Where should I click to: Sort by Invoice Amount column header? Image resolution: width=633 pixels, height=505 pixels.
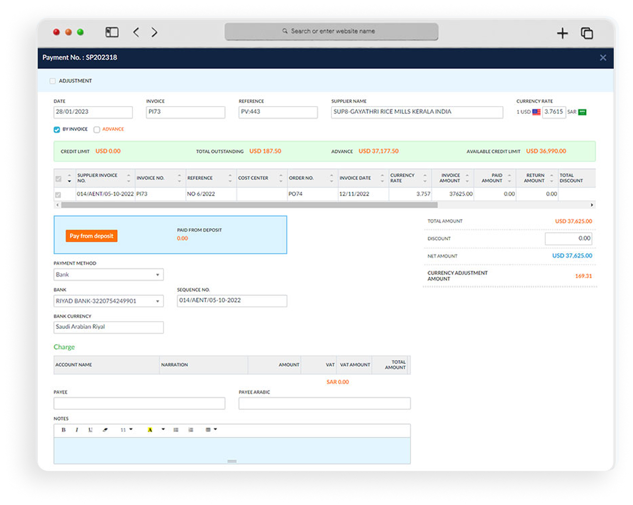450,178
